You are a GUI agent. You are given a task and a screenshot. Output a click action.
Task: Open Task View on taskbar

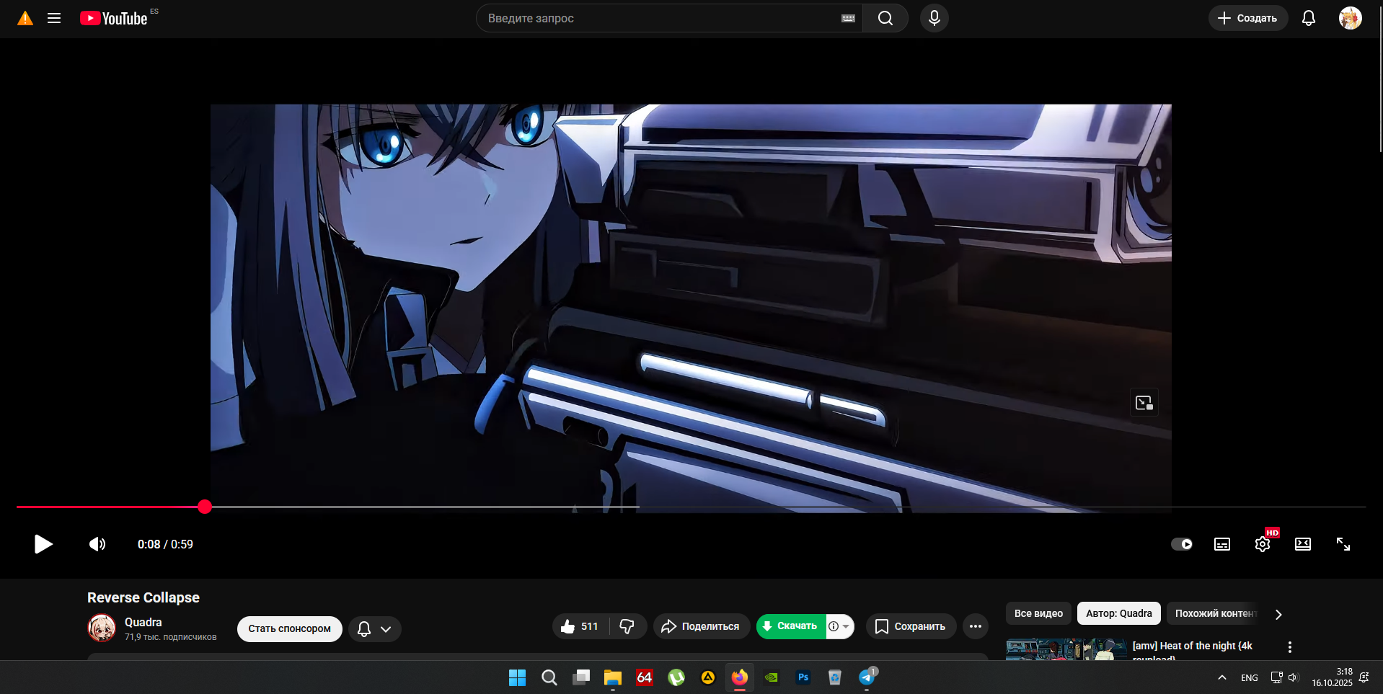coord(581,677)
